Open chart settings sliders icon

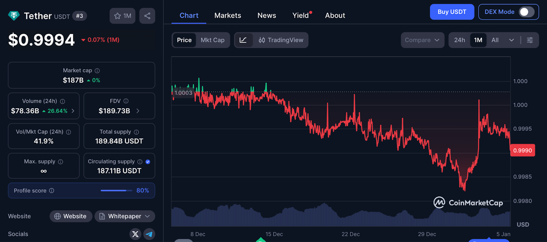tap(530, 40)
